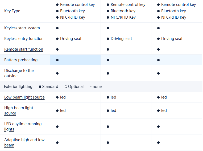Click the Exterior lighting section header

click(18, 87)
